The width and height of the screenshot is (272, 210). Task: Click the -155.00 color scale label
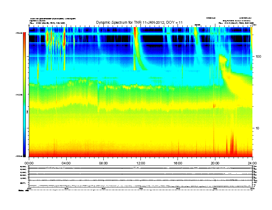click(19, 156)
